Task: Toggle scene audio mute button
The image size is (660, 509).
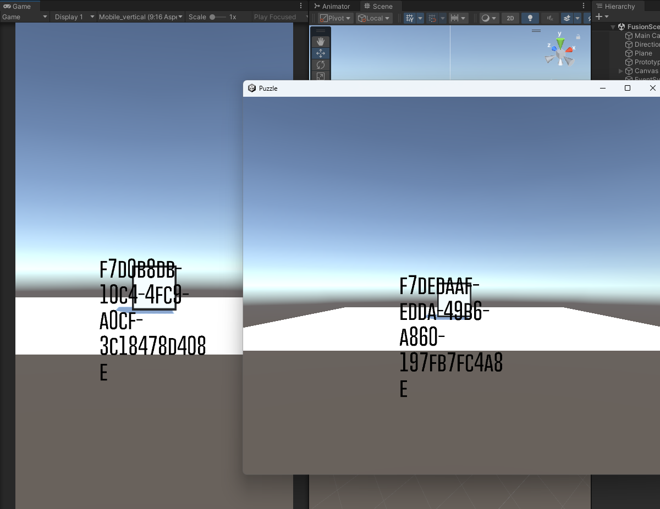Action: click(549, 18)
